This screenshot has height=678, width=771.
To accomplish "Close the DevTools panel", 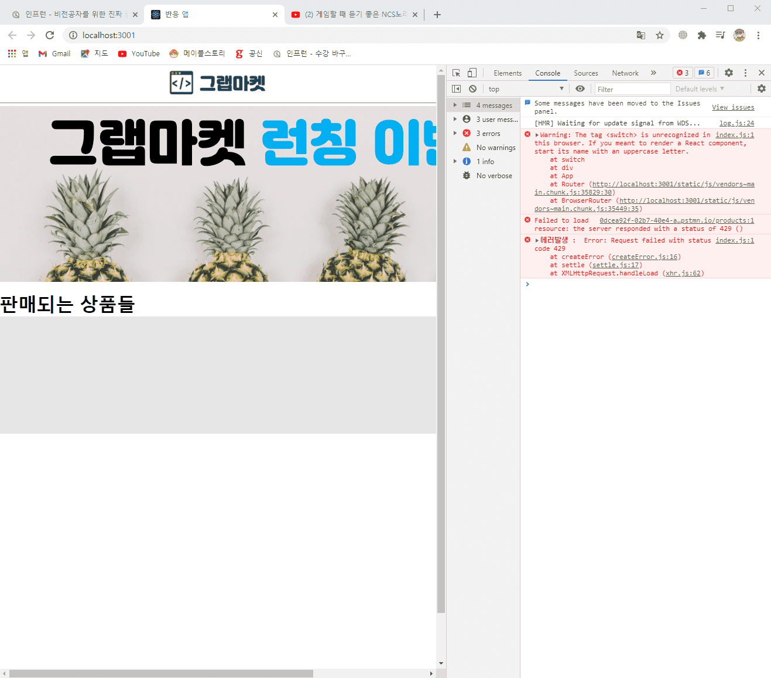I will (x=762, y=73).
